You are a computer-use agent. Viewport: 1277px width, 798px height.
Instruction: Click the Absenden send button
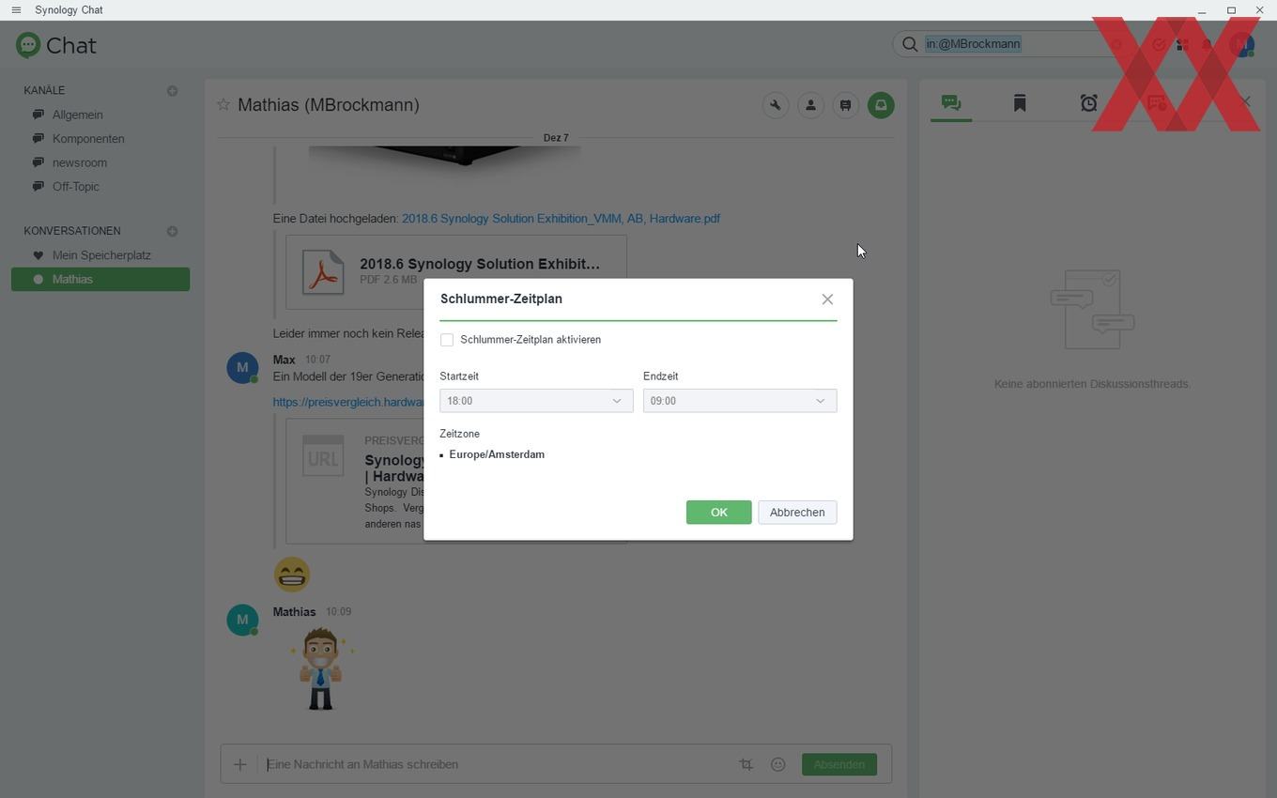839,765
